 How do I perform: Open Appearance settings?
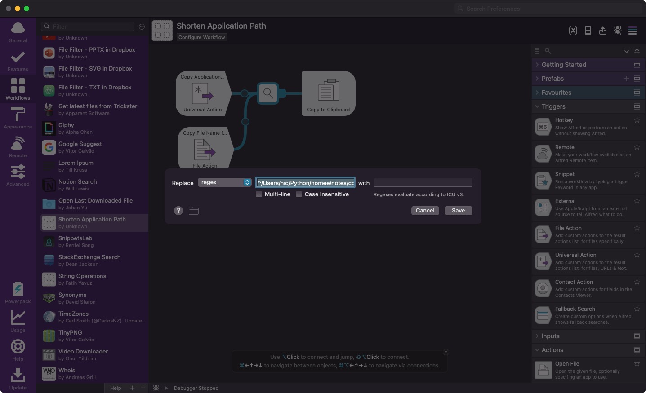[x=18, y=119]
